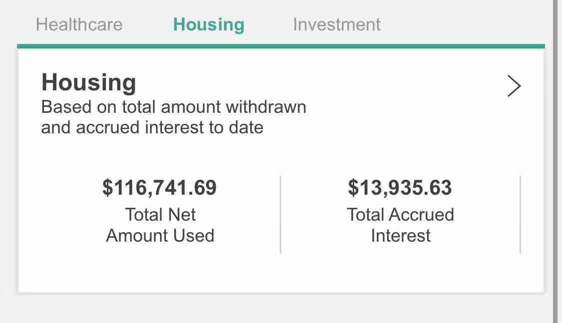Click the divider between the two amounts
The image size is (562, 323).
281,215
